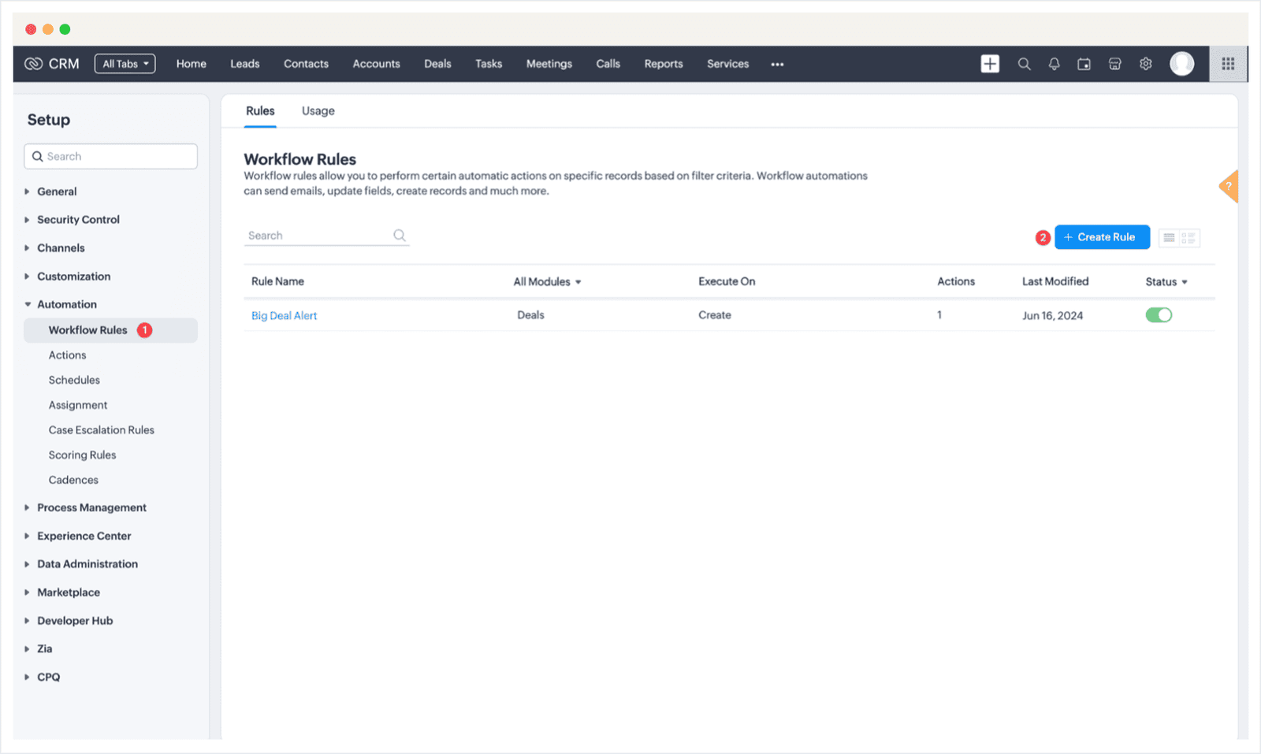
Task: Open the calendar icon in top bar
Action: pyautogui.click(x=1084, y=64)
